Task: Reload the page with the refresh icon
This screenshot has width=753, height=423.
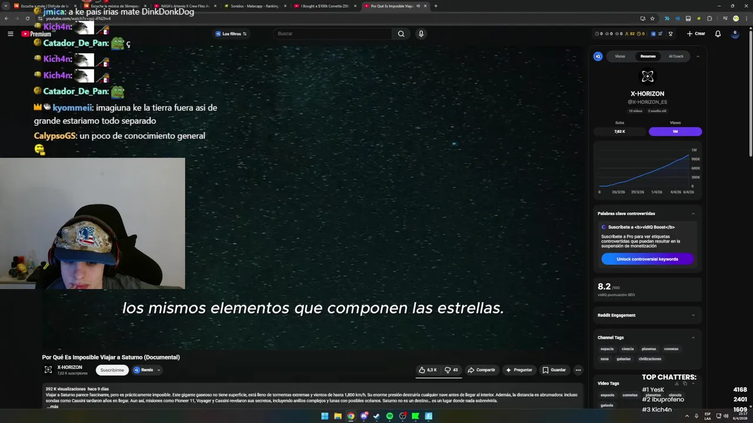Action: click(x=27, y=18)
